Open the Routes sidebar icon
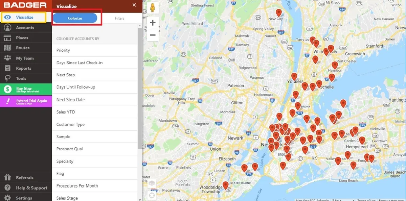 [8, 48]
